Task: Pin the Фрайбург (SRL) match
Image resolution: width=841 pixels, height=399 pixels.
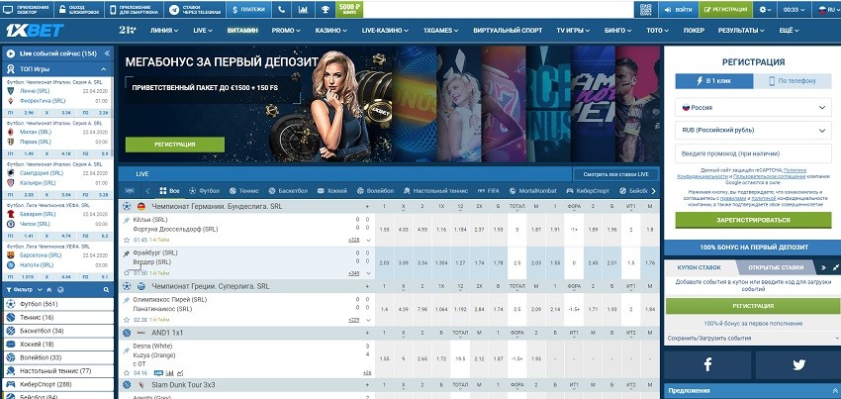Action: [x=127, y=252]
